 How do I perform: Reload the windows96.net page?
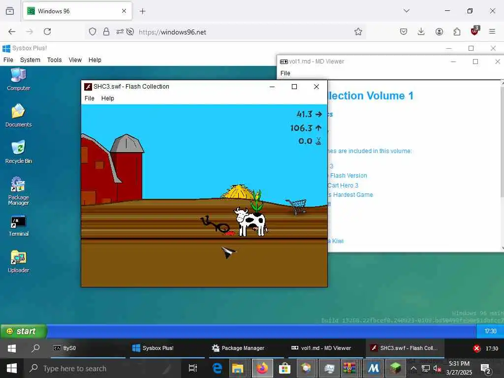(x=47, y=31)
